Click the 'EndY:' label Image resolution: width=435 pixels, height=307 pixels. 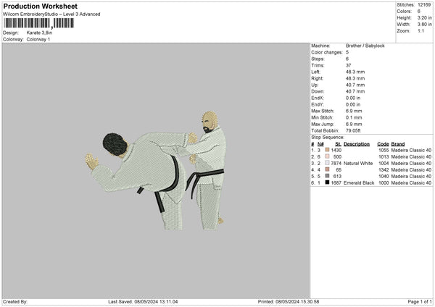tap(317, 104)
